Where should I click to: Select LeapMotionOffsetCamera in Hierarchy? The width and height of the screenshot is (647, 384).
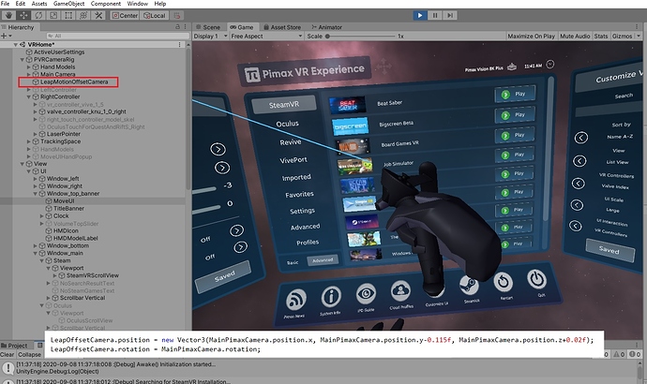tap(74, 82)
